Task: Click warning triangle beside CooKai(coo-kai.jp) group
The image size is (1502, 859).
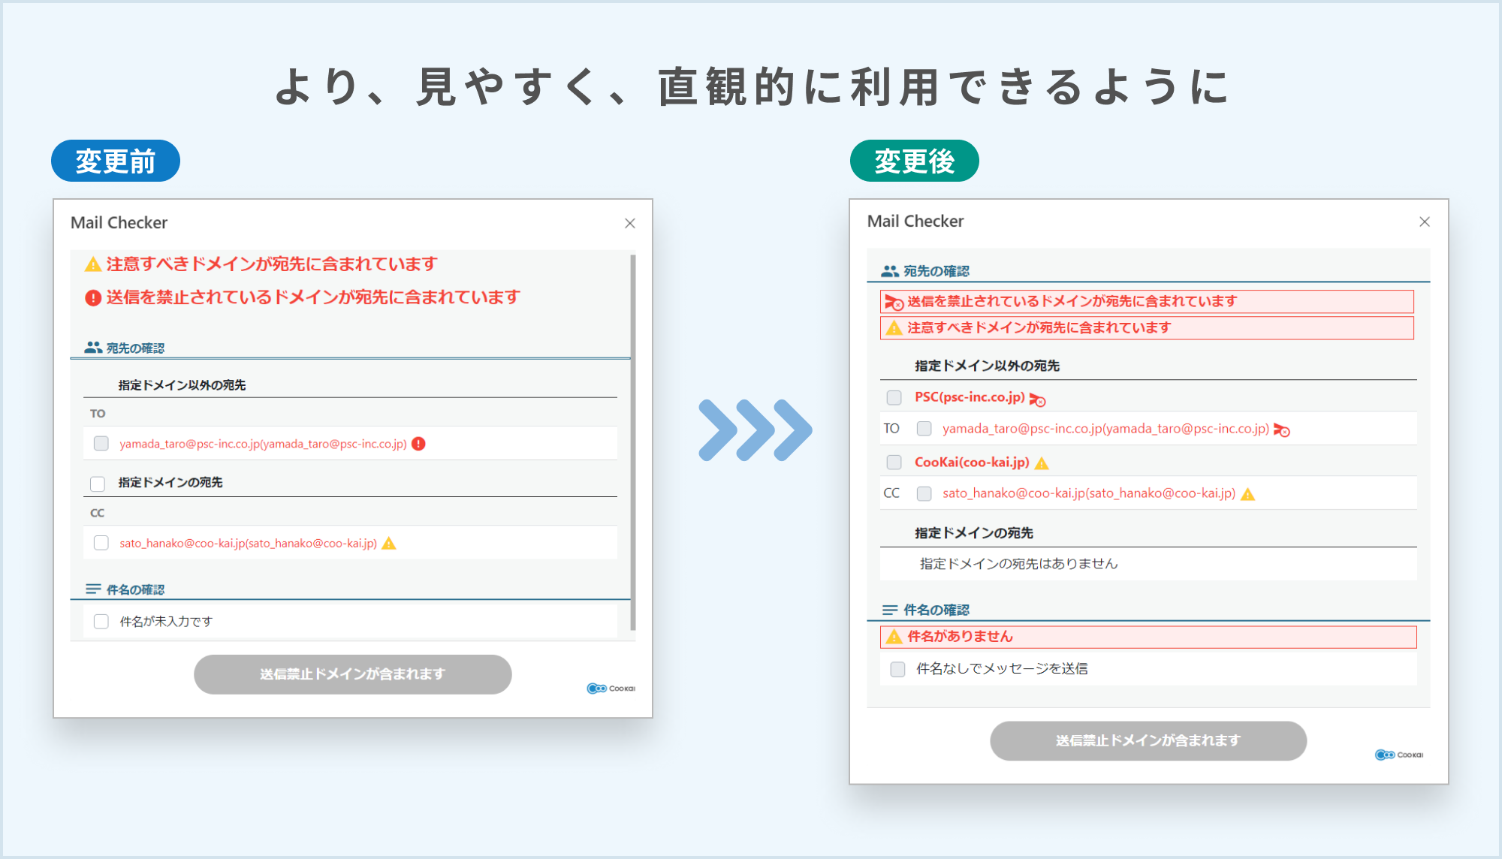Action: (x=1042, y=463)
